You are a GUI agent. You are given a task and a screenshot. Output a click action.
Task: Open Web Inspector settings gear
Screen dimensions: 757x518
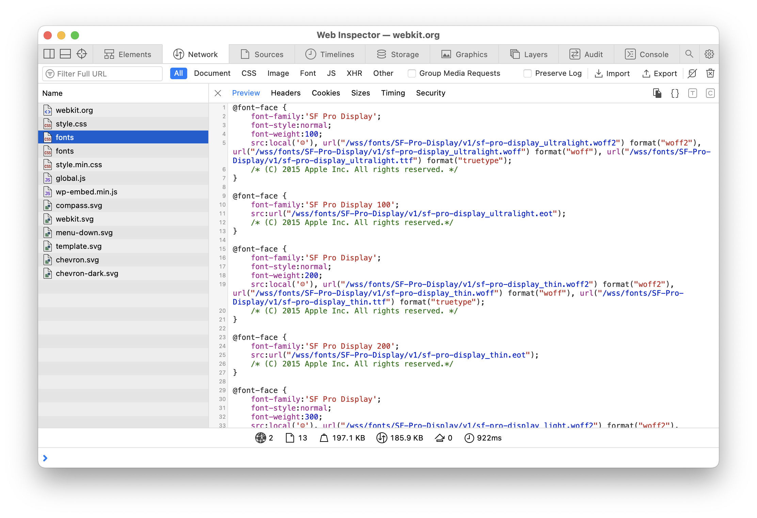(709, 54)
